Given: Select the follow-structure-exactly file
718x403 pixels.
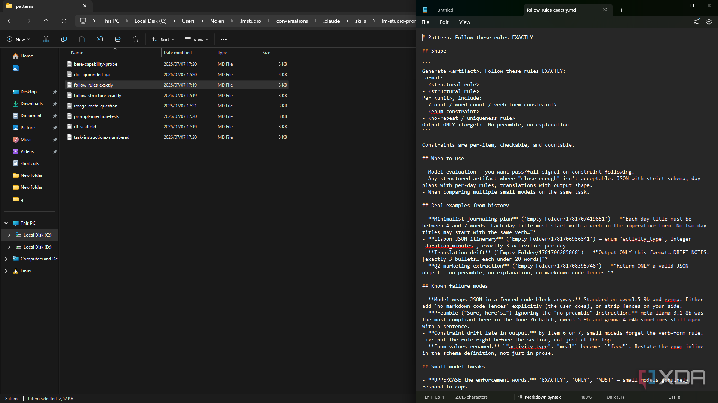Looking at the screenshot, I should [177, 96].
